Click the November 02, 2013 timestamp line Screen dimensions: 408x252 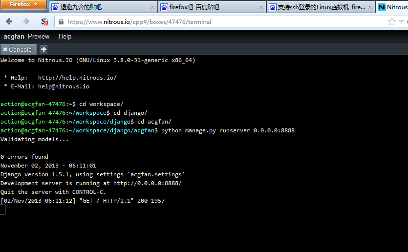click(48, 166)
